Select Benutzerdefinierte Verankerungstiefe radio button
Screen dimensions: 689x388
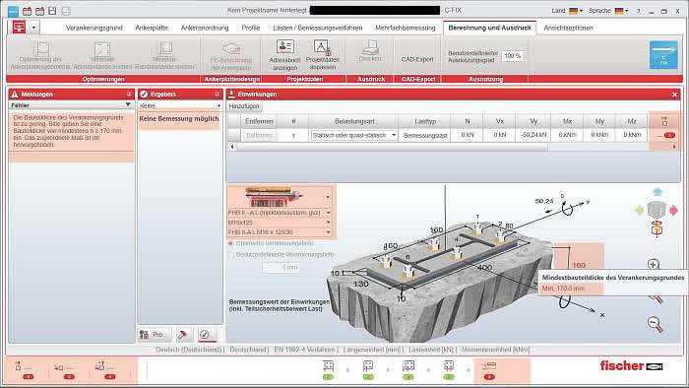(x=230, y=254)
